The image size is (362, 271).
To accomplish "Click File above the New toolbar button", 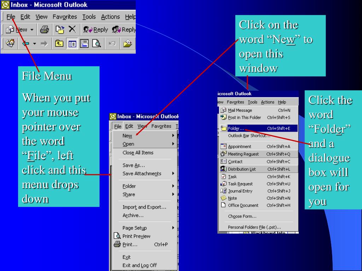I will click(x=11, y=17).
